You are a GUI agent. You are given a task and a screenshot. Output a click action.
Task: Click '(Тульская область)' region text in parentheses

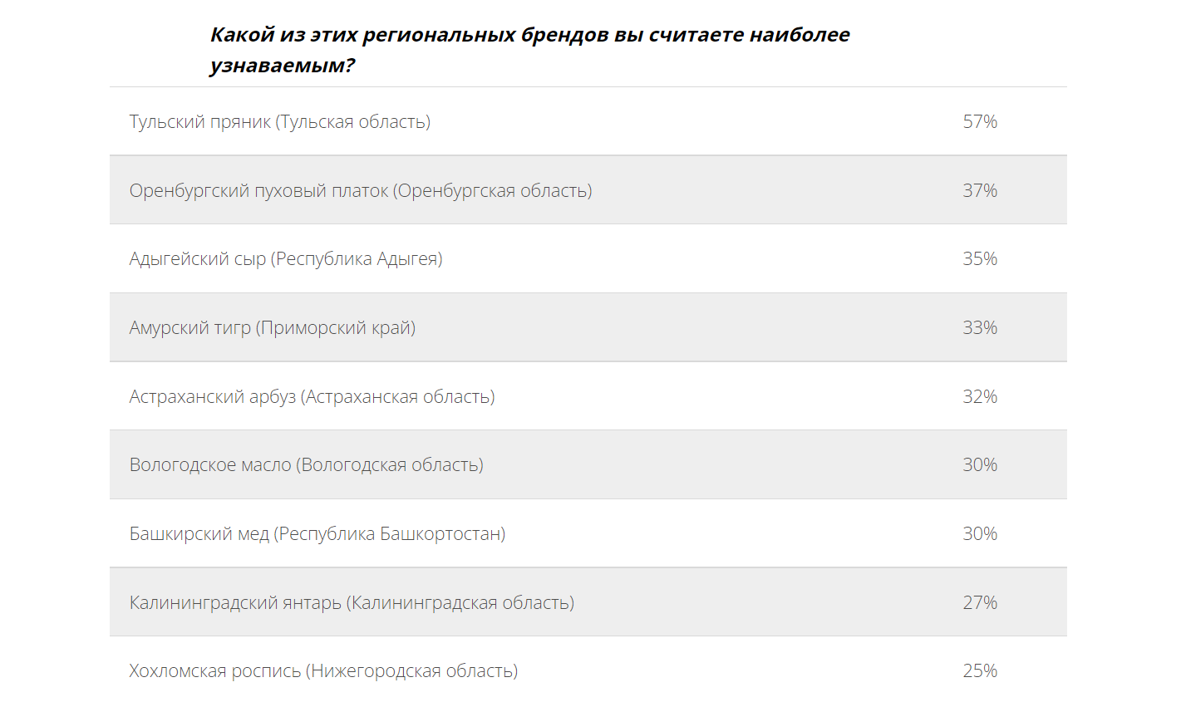(353, 122)
